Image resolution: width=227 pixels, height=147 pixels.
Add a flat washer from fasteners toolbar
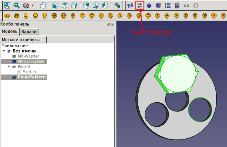[7, 16]
